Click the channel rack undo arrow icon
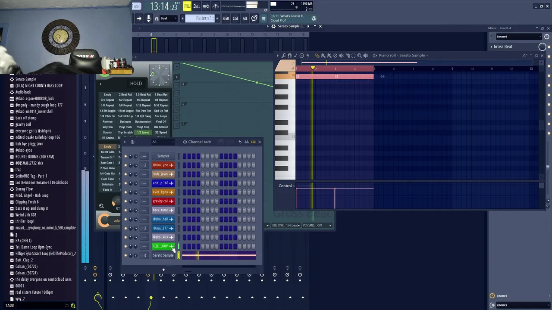 tap(240, 142)
